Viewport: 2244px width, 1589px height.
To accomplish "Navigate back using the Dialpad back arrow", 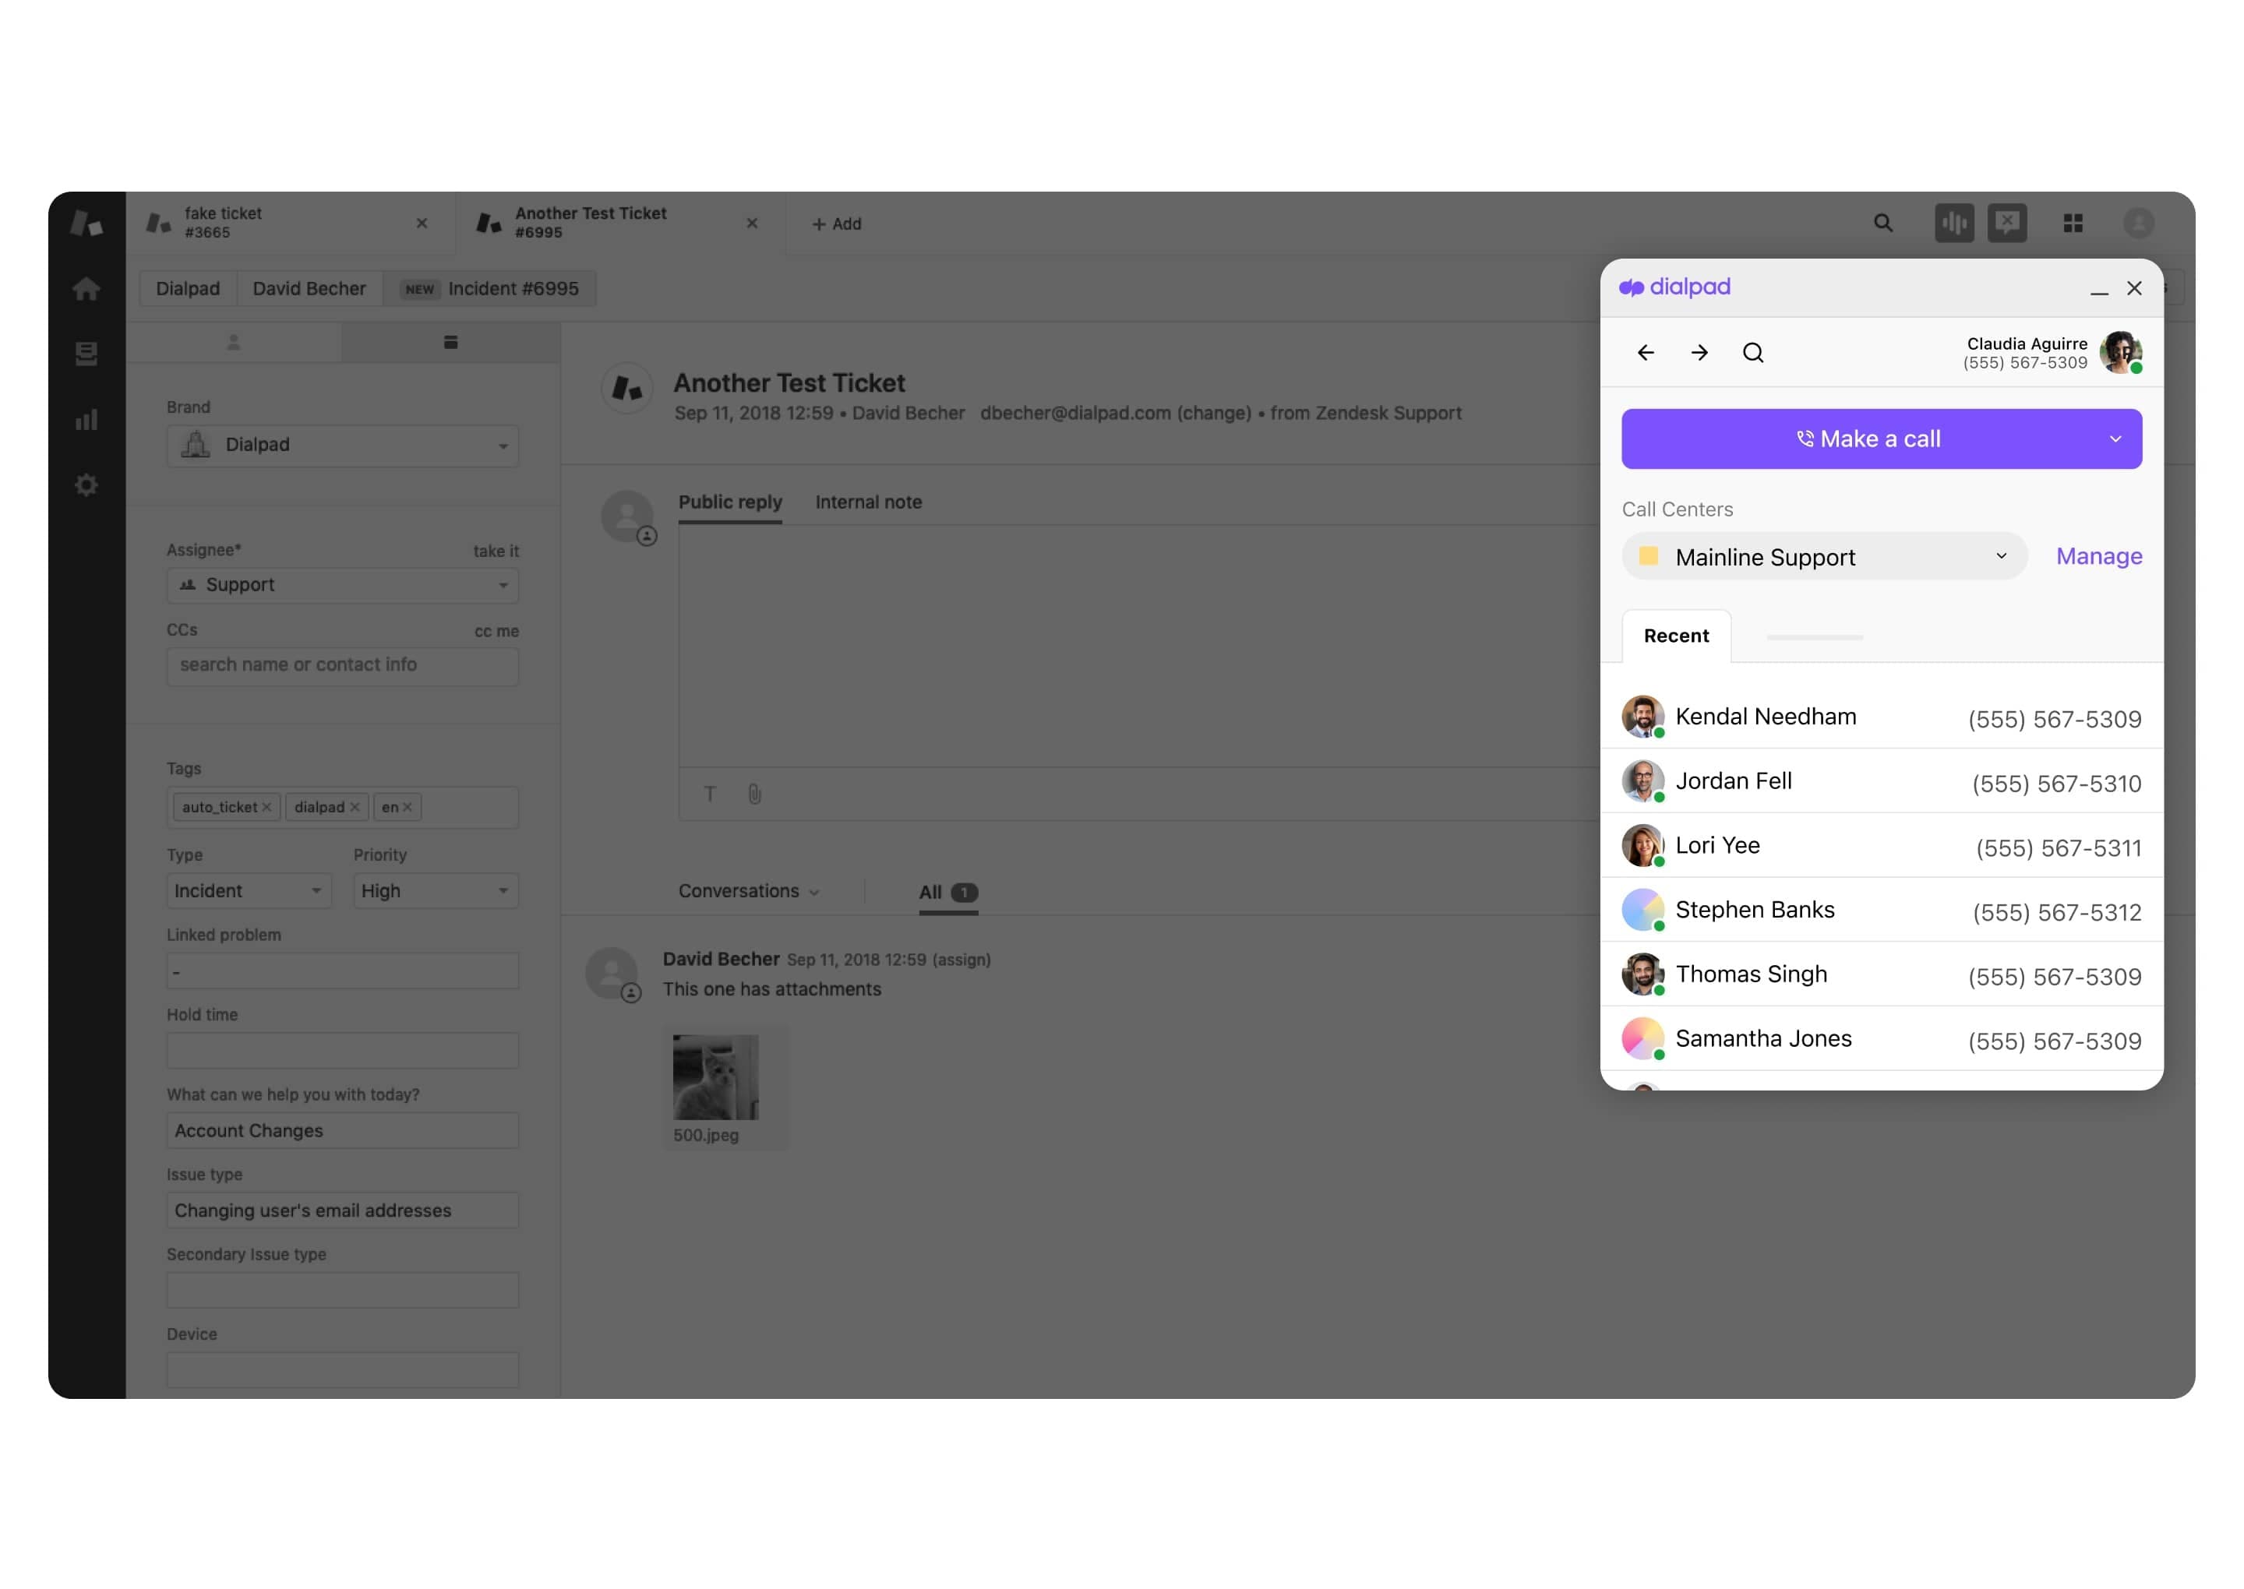I will [1646, 353].
